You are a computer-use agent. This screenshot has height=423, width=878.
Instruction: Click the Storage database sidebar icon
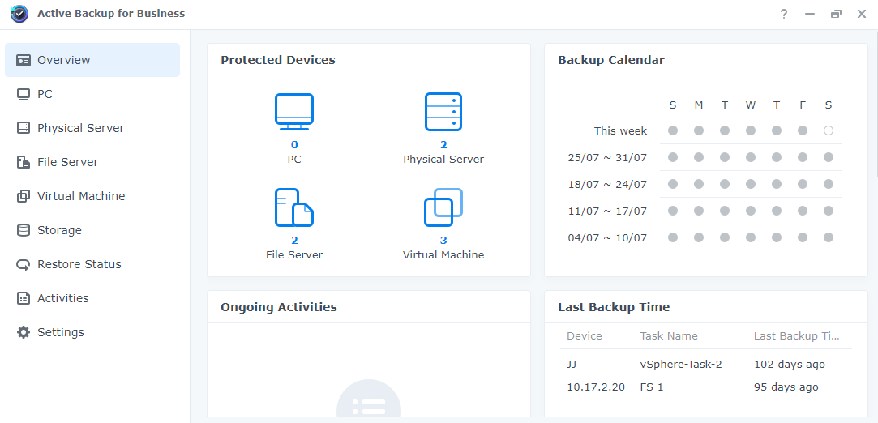coord(23,230)
